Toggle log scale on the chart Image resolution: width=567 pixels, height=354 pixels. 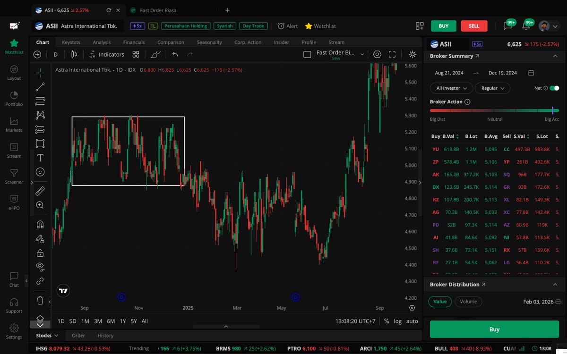tap(398, 321)
